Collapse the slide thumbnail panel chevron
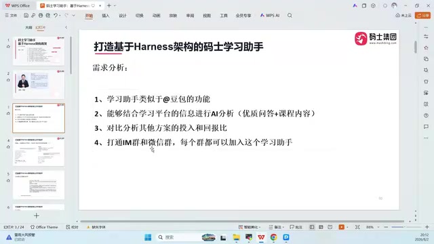Screen dimensions: 434x244 [x=66, y=27]
